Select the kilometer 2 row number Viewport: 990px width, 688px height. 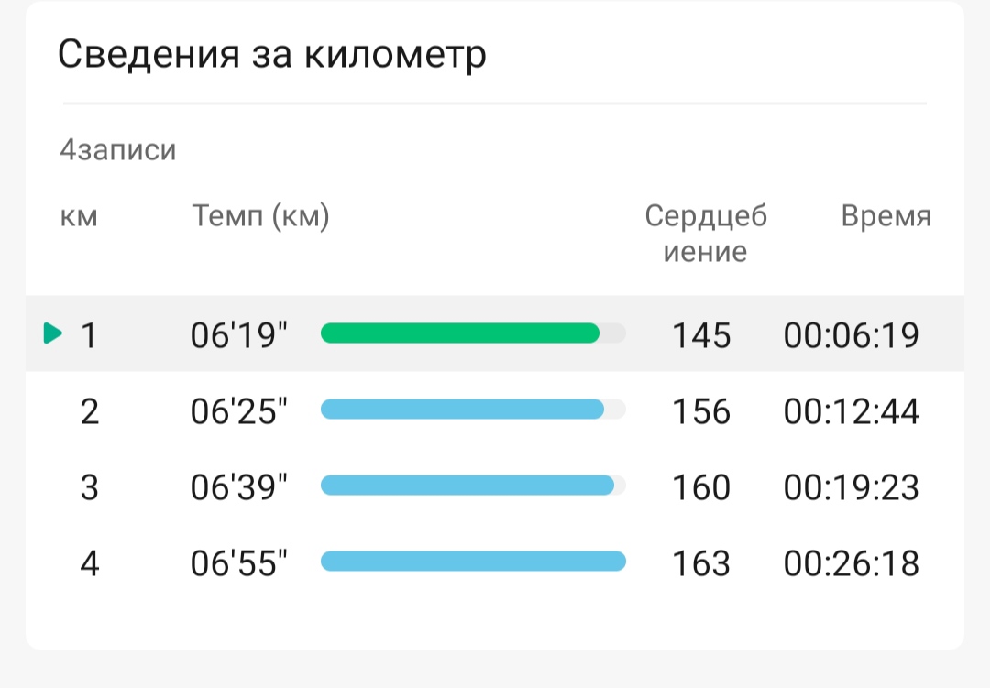[x=90, y=411]
